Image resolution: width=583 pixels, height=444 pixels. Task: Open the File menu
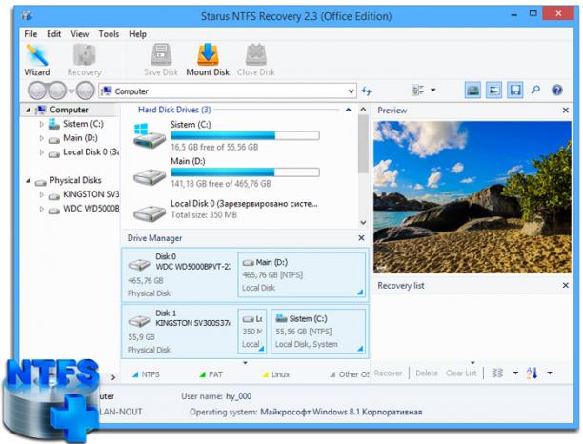click(x=30, y=34)
